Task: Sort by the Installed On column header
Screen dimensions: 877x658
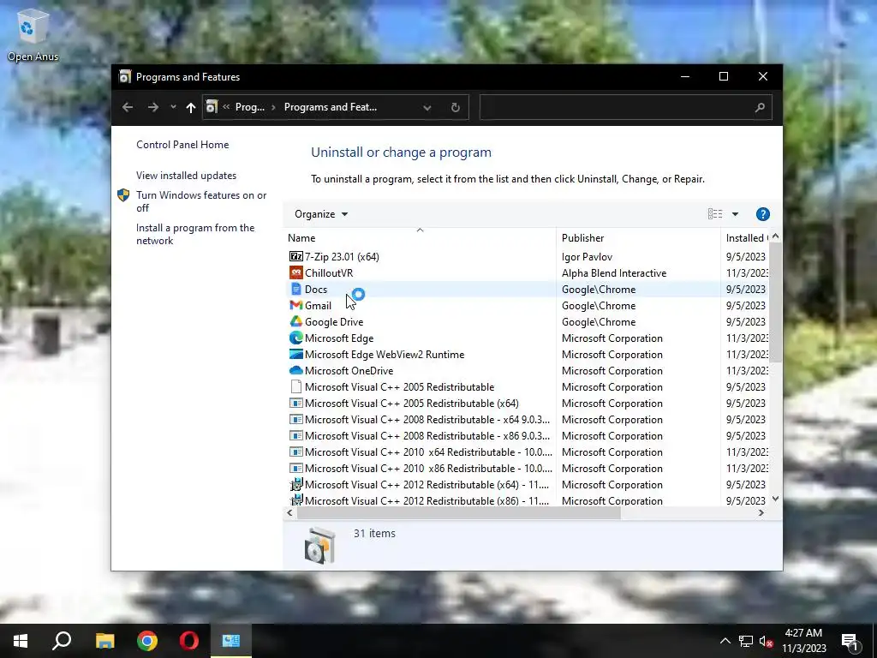Action: point(746,238)
